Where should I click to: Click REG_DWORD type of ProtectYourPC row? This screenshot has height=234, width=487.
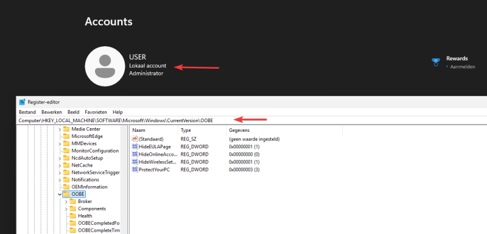(194, 170)
